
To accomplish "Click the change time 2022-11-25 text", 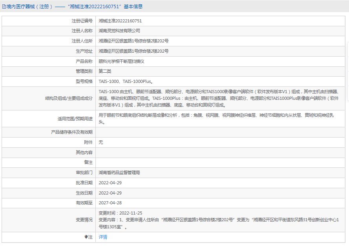I will [x=121, y=213].
